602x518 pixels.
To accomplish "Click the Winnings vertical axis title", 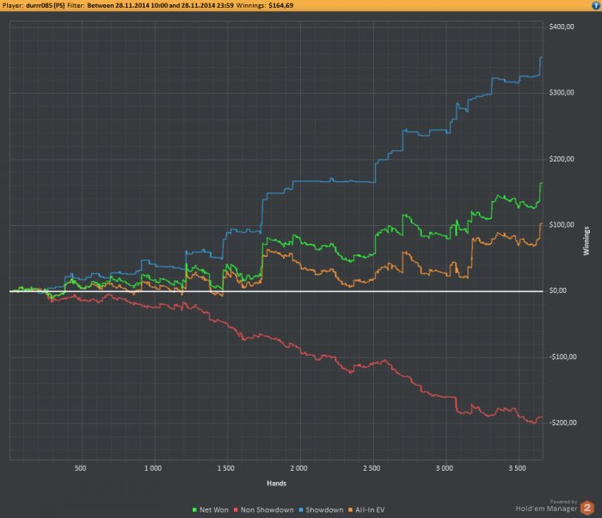I will [x=587, y=241].
